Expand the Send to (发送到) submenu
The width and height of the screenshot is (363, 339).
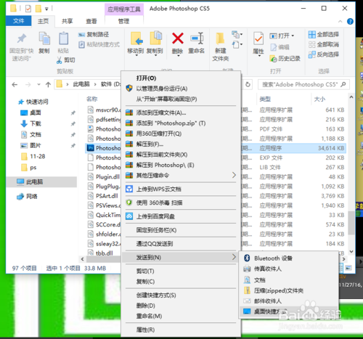click(181, 257)
